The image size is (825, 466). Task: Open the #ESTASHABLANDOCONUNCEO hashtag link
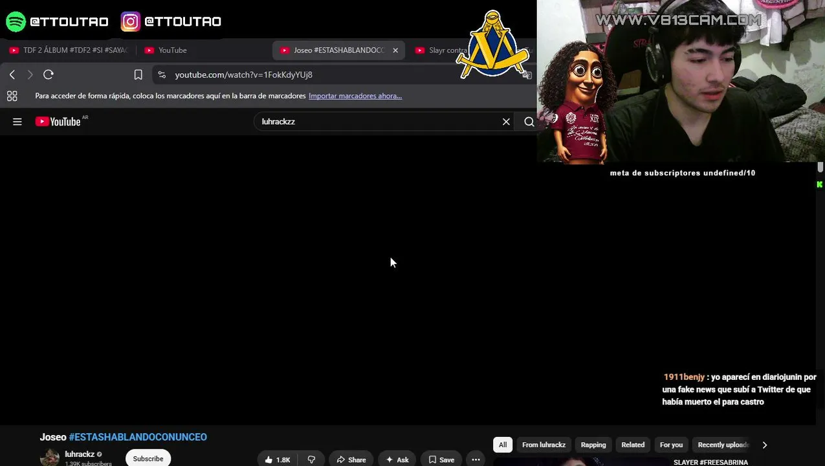coord(138,438)
